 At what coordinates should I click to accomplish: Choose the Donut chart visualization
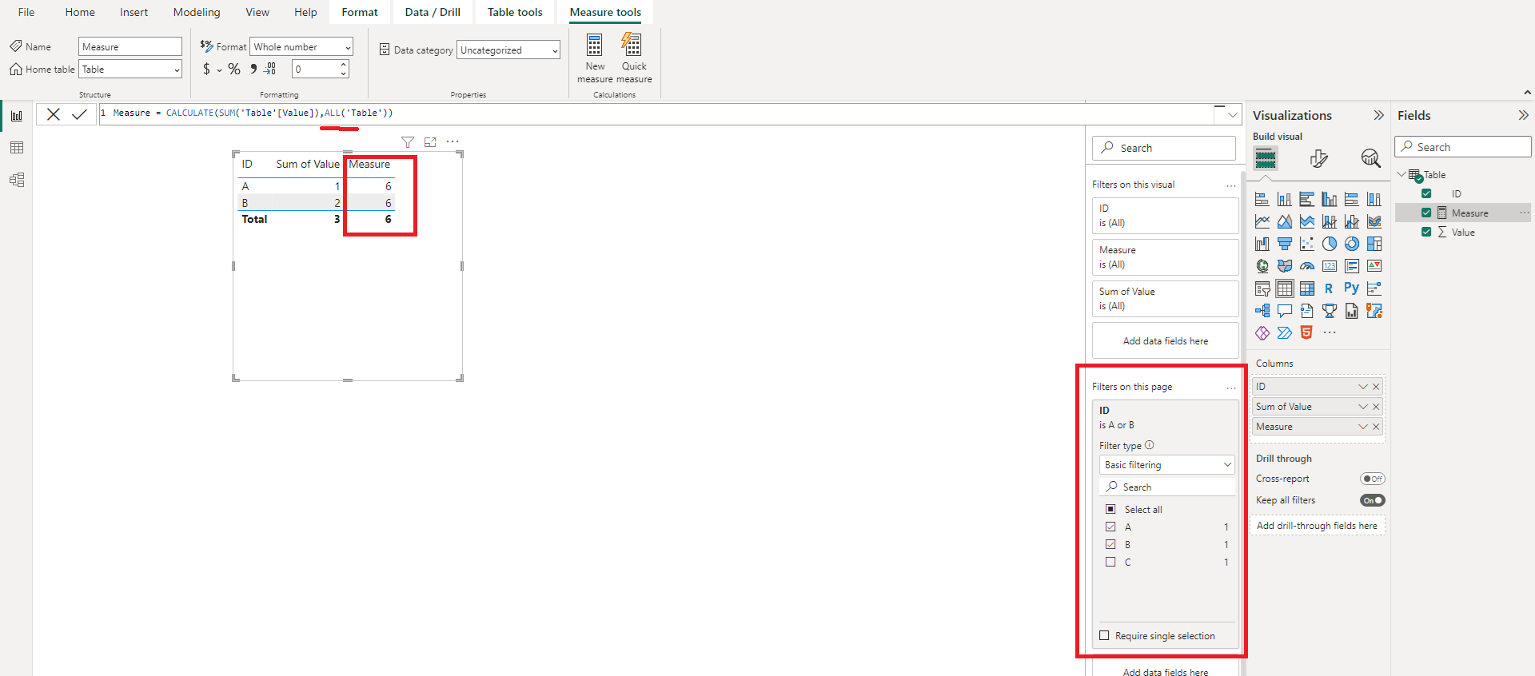[1352, 244]
